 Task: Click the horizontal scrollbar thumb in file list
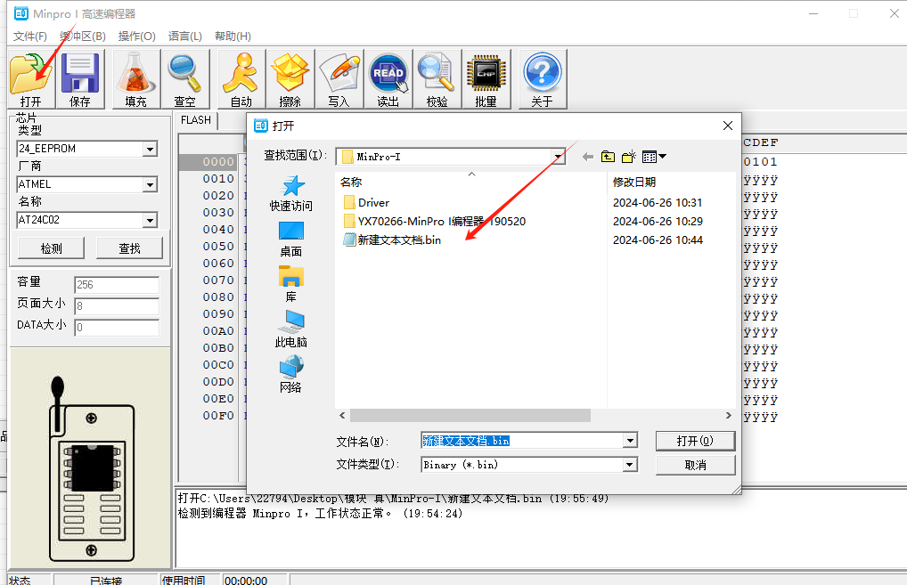(x=470, y=416)
